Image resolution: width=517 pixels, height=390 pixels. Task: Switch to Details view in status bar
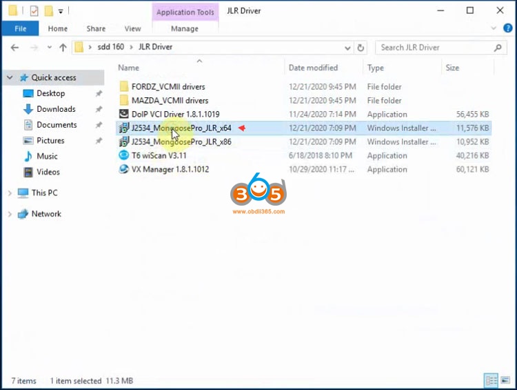click(491, 380)
